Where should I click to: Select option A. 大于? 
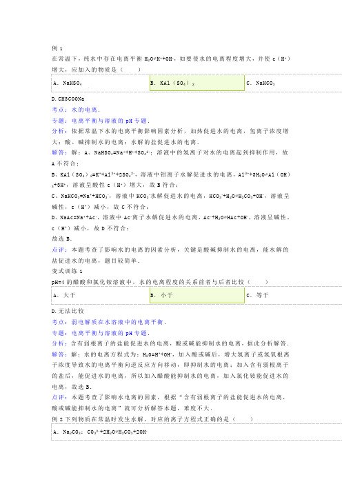[x=64, y=295]
